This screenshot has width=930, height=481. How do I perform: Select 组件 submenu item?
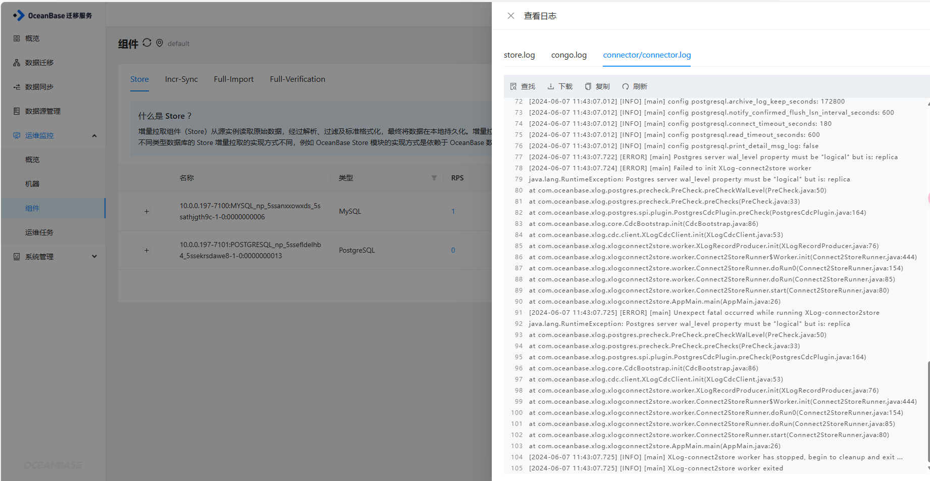32,208
